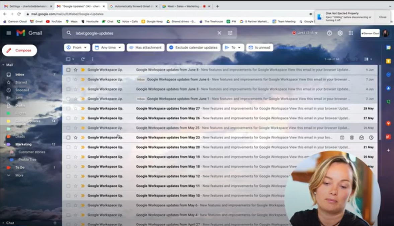Open search filter options icon

(230, 33)
